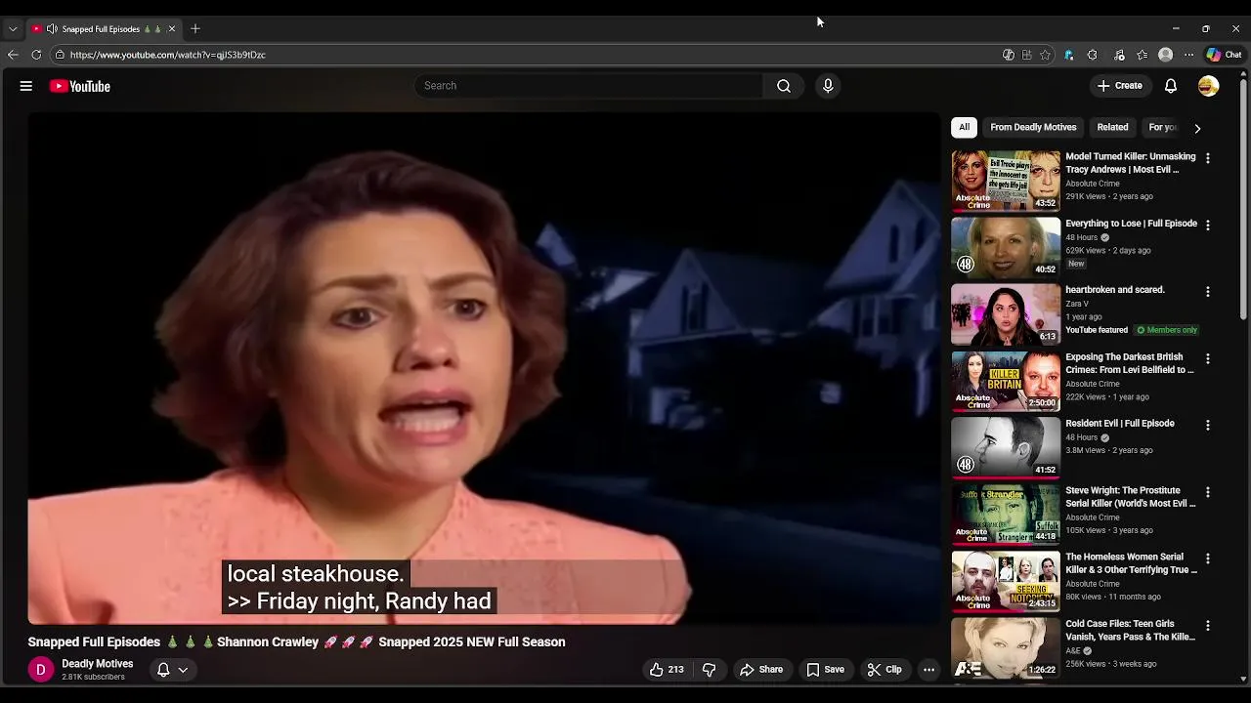Screen dimensions: 1251x703
Task: Click the Zara V channel name
Action: [1077, 304]
